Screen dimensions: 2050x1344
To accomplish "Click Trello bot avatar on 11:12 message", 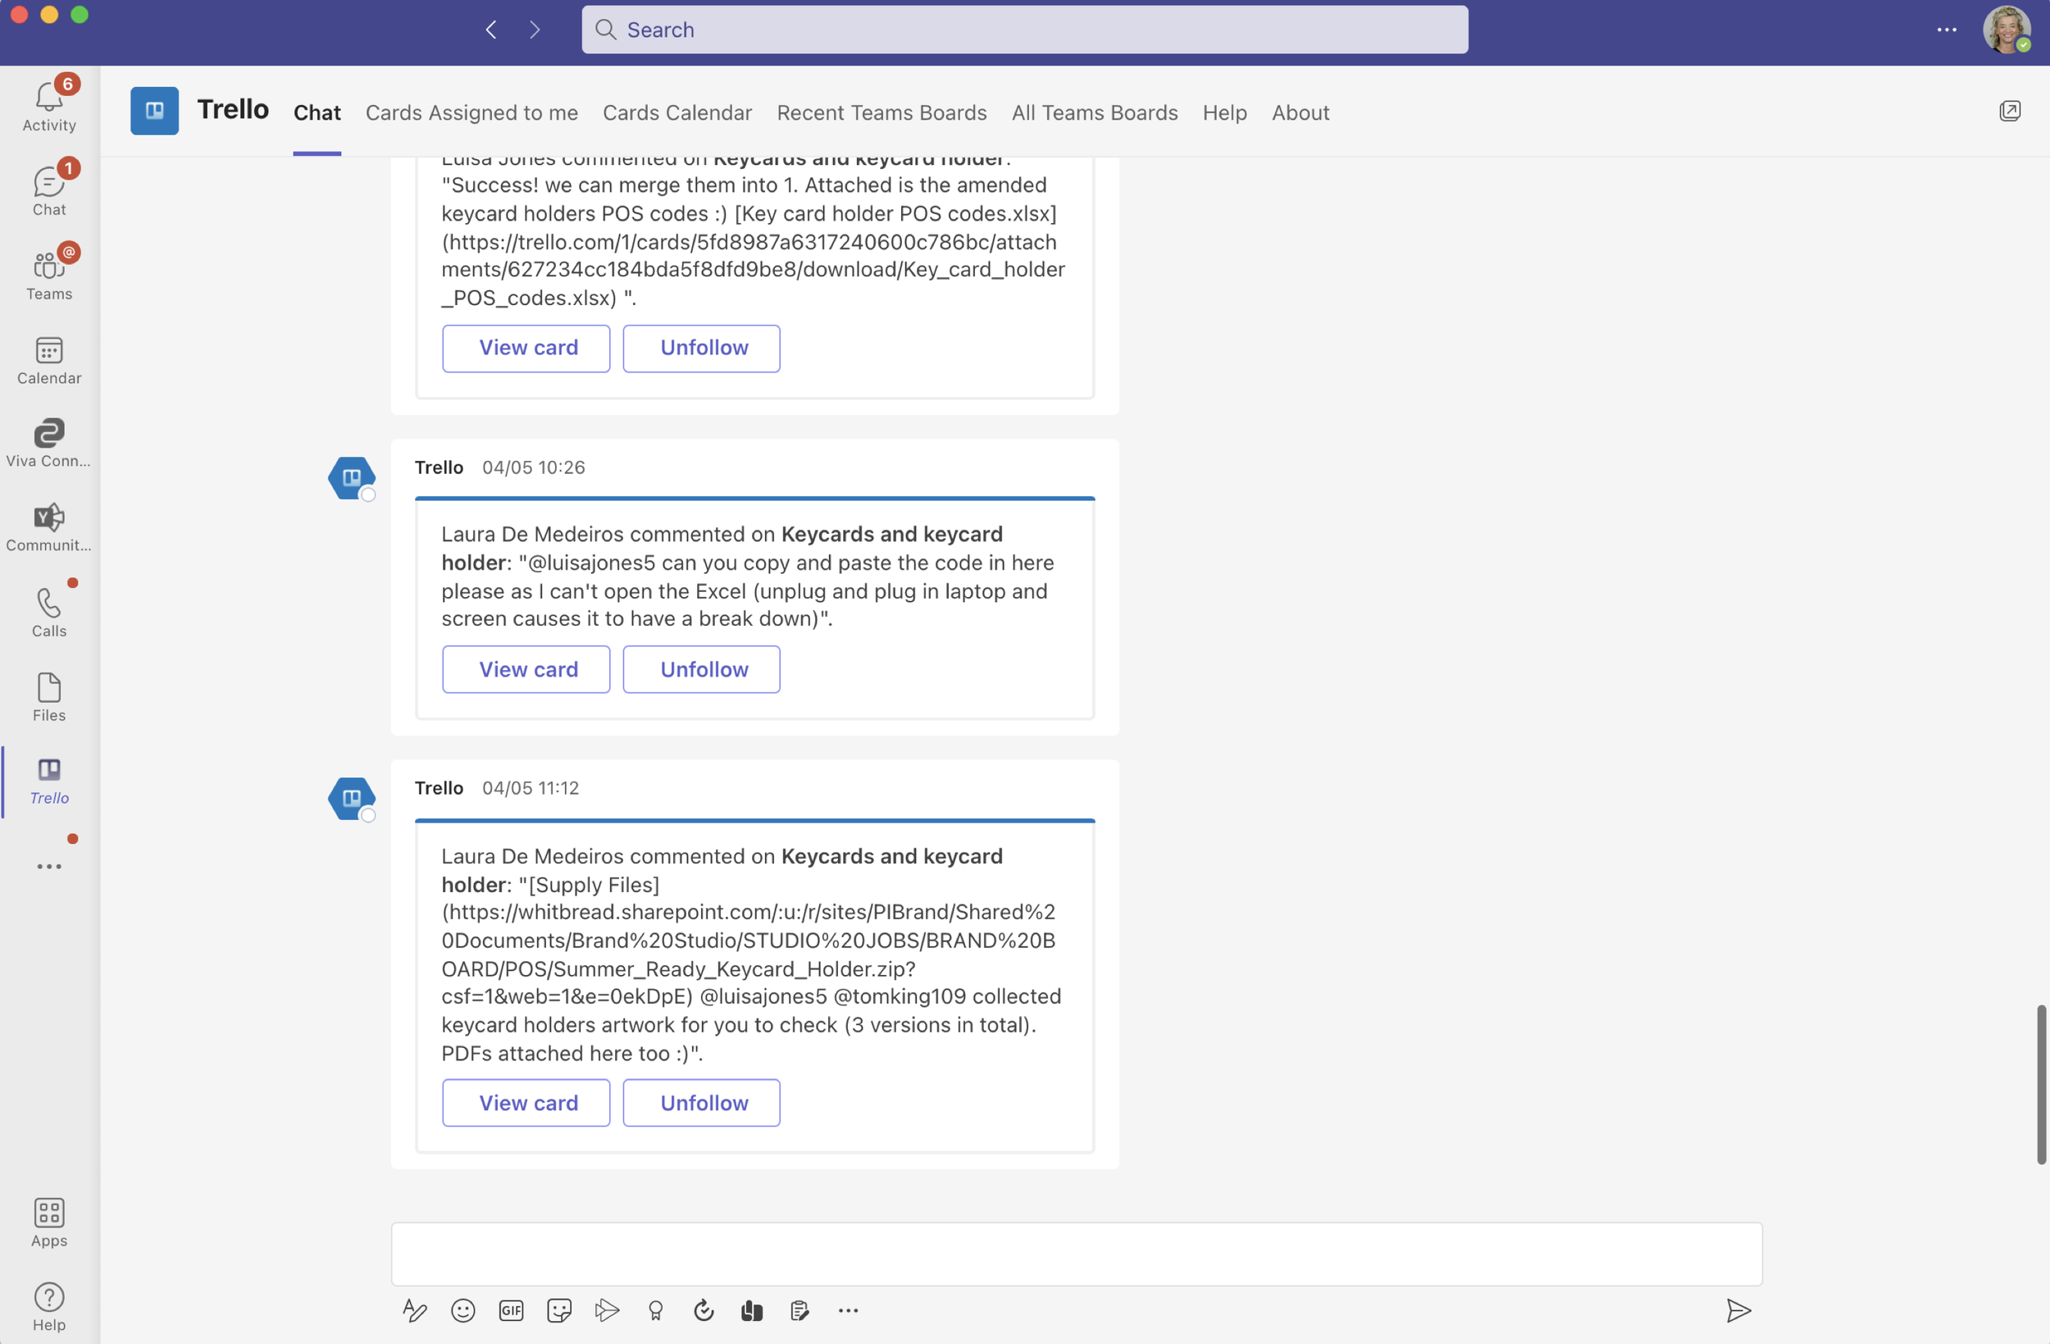I will tap(352, 799).
